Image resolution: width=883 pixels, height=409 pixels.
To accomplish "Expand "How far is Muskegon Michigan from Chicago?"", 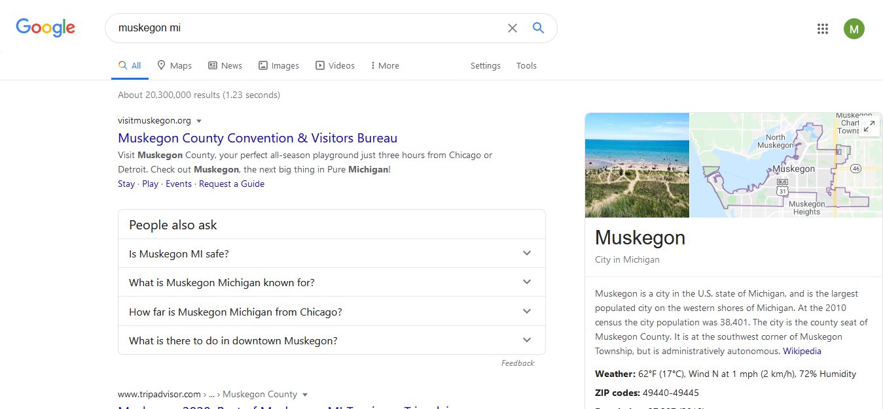I will [x=331, y=312].
